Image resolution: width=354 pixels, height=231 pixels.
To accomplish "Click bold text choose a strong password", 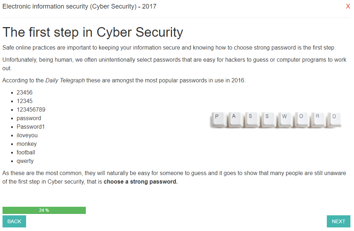I will 141,182.
